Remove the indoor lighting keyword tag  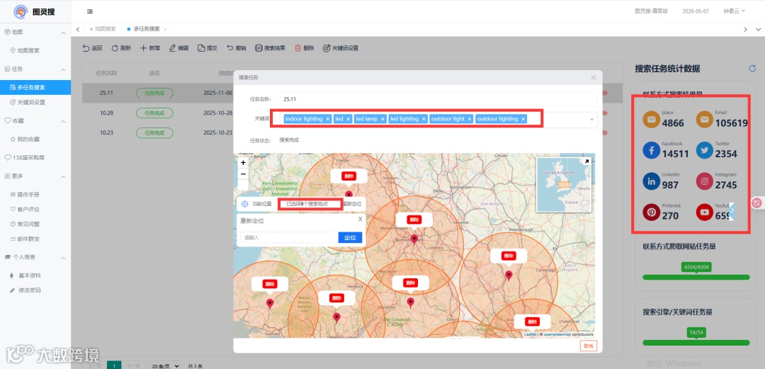pyautogui.click(x=328, y=119)
